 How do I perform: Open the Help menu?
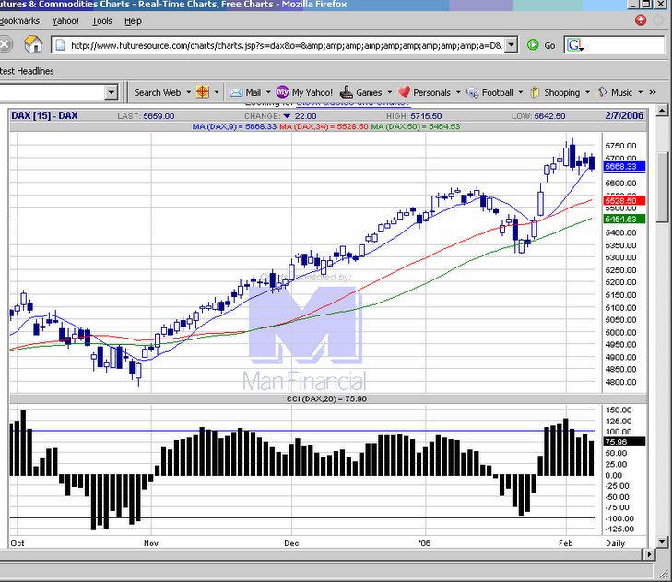[133, 20]
